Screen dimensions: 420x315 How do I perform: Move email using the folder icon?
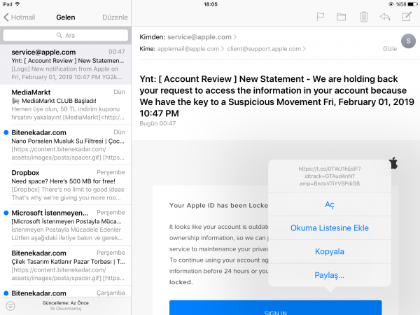tap(342, 17)
